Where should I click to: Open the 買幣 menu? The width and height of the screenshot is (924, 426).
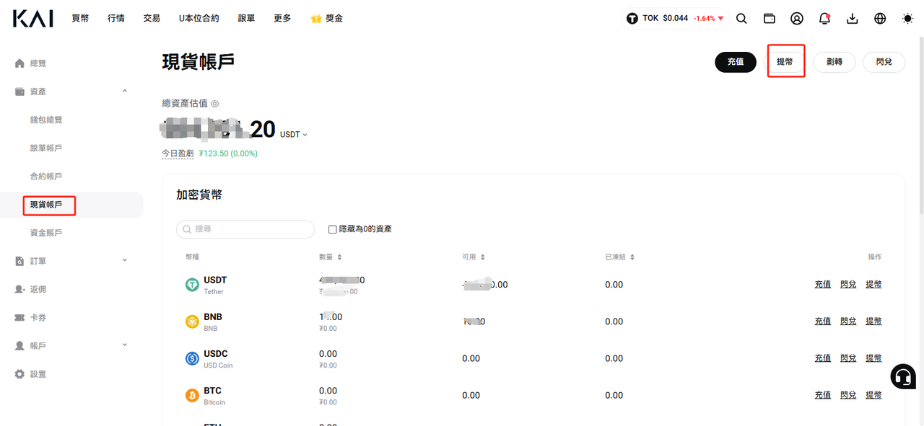click(80, 19)
